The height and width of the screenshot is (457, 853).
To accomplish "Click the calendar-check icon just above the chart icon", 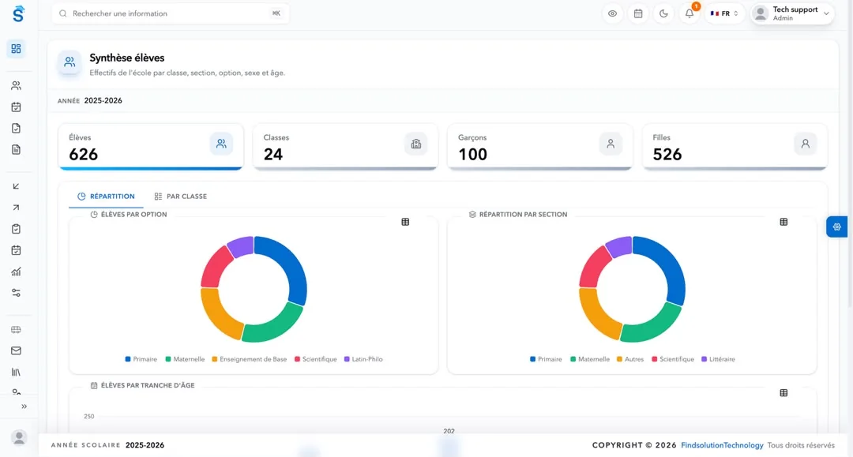I will 16,250.
